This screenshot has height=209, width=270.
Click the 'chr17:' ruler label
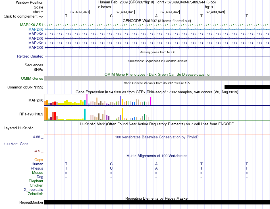[x=38, y=12]
